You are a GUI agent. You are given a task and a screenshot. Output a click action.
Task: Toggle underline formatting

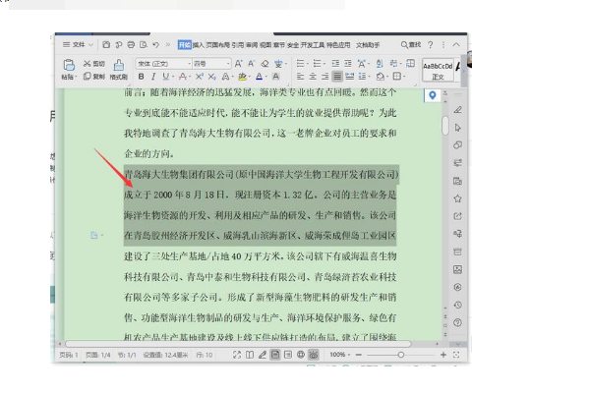tap(167, 76)
